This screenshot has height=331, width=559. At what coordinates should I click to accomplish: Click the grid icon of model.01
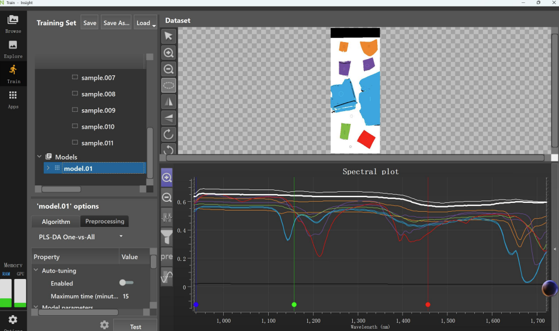coord(57,168)
